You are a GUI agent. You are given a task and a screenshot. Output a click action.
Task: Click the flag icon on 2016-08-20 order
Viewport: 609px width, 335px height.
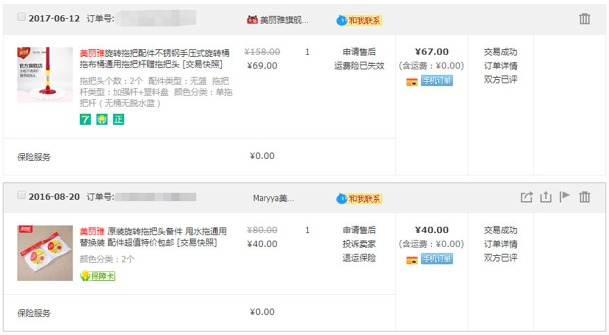coord(565,197)
